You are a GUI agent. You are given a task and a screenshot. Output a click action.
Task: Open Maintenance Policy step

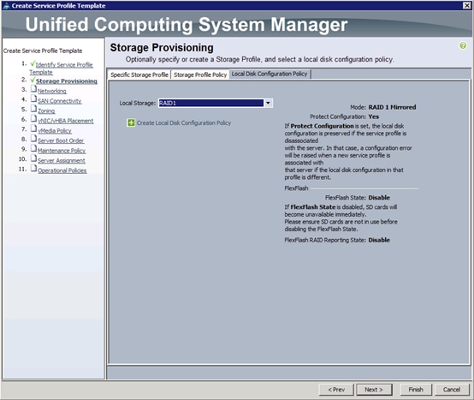(62, 151)
